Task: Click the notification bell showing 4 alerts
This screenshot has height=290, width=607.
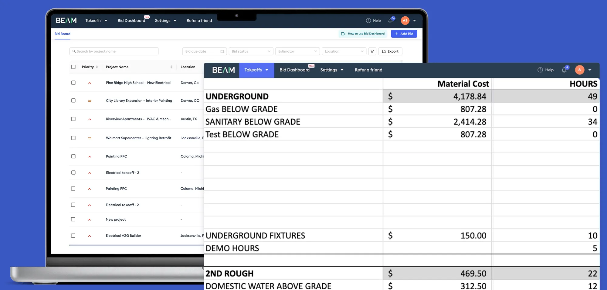Action: (x=564, y=70)
